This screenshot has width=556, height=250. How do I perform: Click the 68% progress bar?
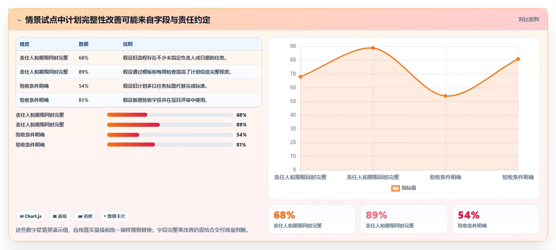pos(170,115)
